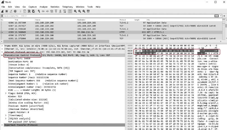
Task: Open the Capture menu
Action: tap(33, 7)
